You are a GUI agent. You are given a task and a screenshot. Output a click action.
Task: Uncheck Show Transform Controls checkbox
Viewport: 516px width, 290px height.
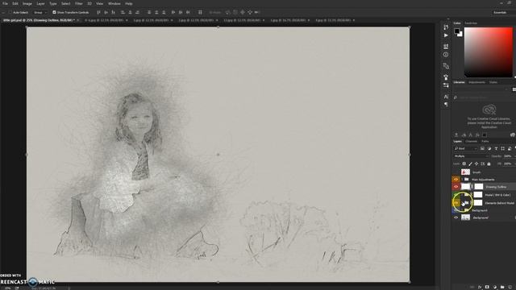click(x=54, y=12)
